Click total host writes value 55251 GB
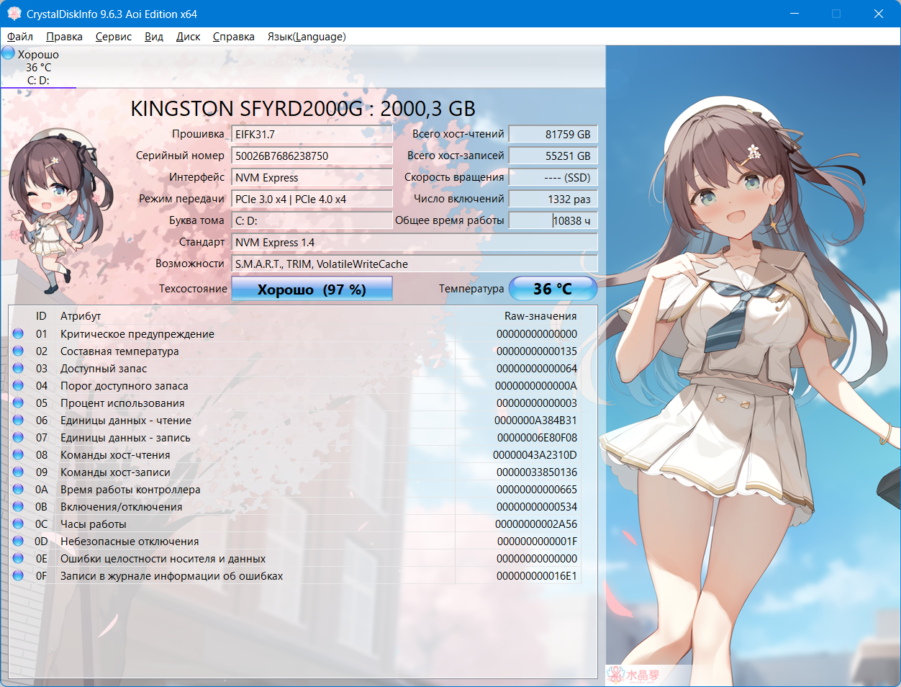This screenshot has width=901, height=687. pos(553,156)
